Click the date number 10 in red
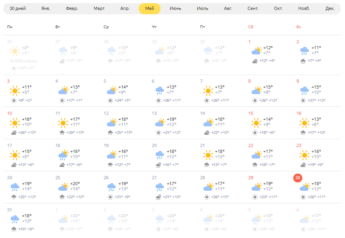 point(10,113)
